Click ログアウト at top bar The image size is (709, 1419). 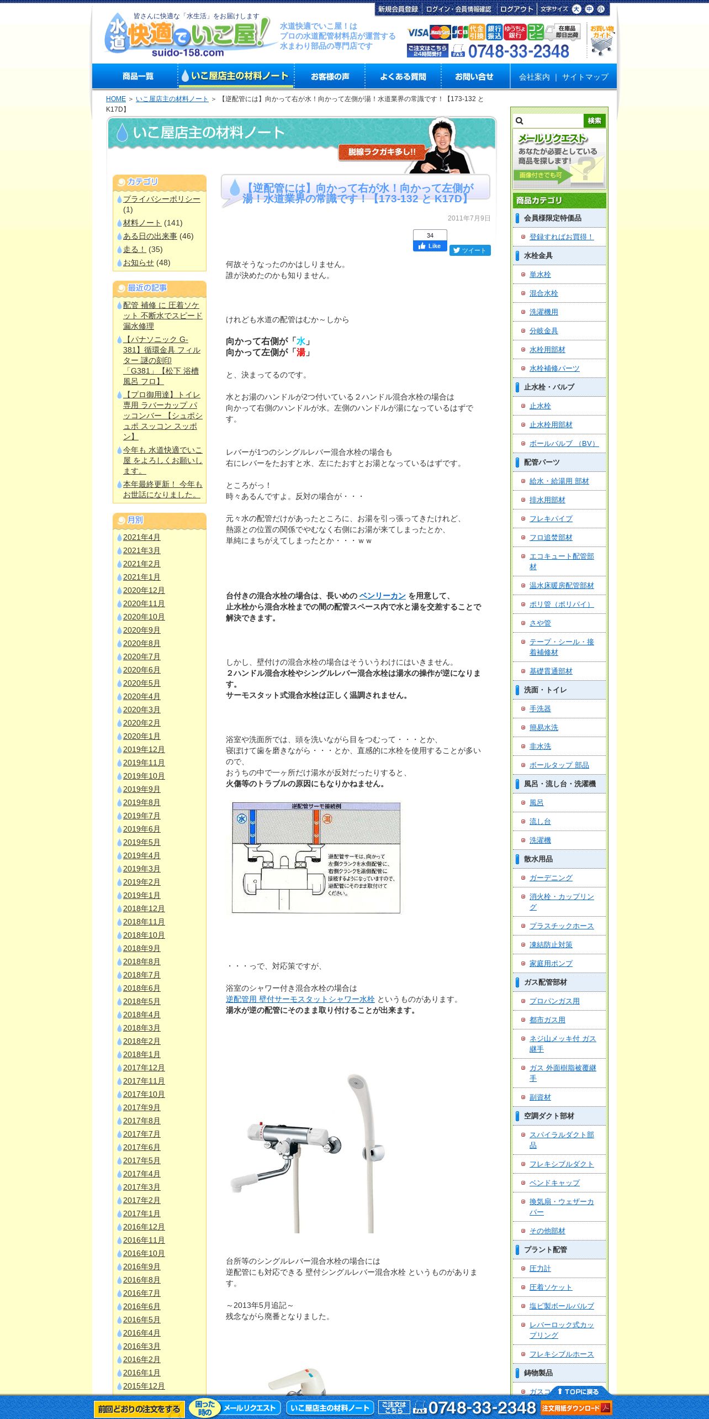pyautogui.click(x=516, y=9)
